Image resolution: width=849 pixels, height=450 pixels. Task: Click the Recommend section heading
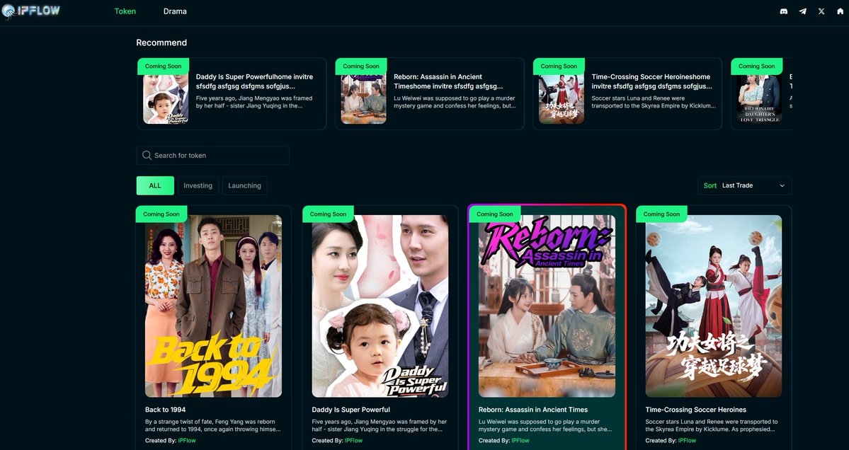coord(161,42)
